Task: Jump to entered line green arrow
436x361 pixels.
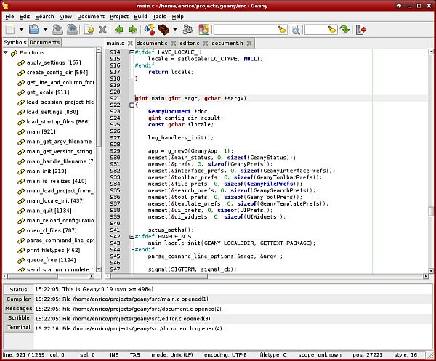Action: click(344, 30)
